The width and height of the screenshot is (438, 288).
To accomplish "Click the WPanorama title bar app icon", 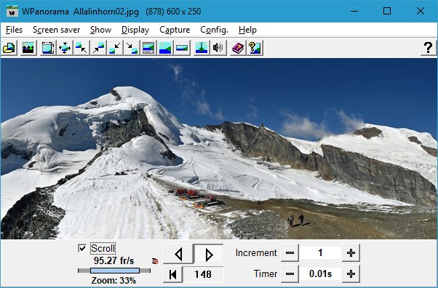I will pos(12,11).
